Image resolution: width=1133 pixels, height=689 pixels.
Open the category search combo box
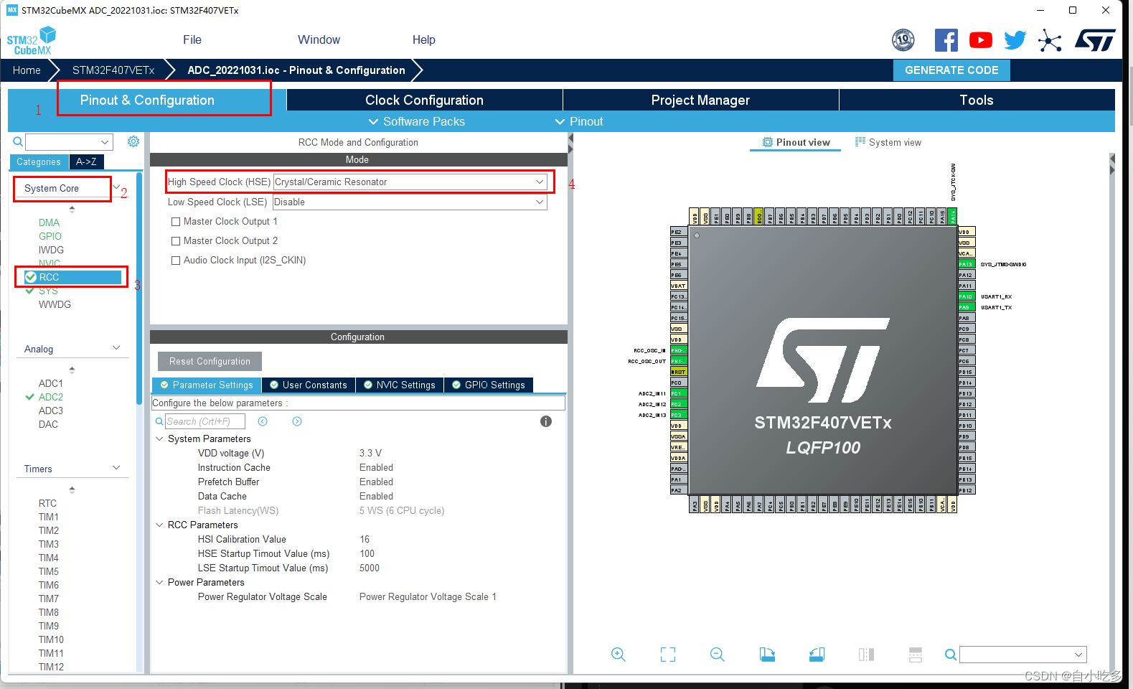coord(70,142)
